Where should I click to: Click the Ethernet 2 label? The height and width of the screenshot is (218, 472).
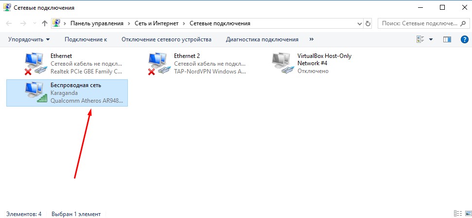coord(187,56)
